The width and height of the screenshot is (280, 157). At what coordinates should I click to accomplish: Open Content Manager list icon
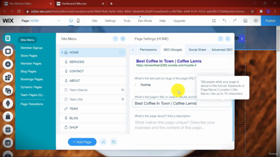tap(8, 143)
